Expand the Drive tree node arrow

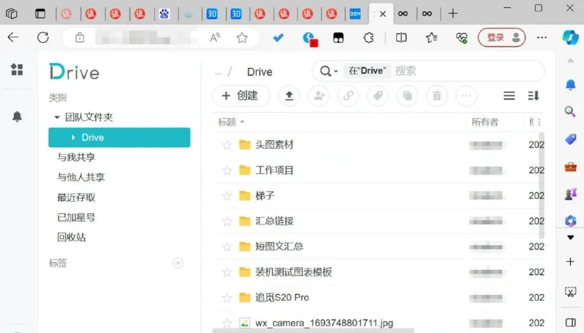pyautogui.click(x=73, y=137)
